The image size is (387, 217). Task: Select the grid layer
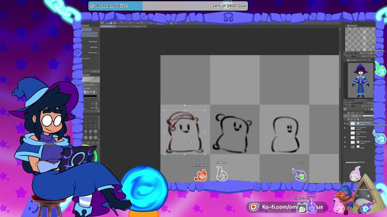[362, 137]
